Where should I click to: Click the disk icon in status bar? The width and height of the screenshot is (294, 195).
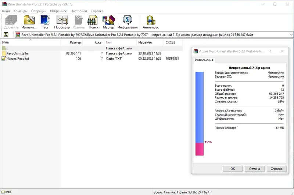tap(3, 192)
